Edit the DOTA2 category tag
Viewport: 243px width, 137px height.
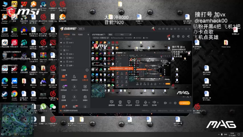click(x=101, y=38)
